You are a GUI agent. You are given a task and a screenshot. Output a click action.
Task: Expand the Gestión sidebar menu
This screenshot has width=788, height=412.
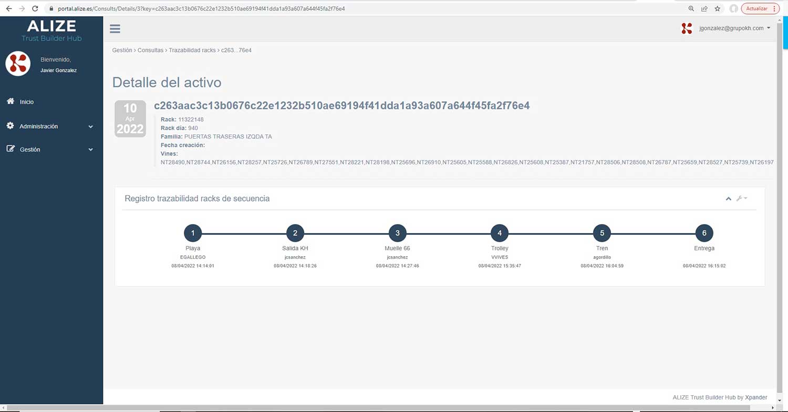(90, 150)
